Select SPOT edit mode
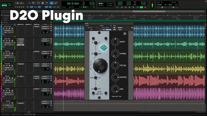This screenshot has height=116, width=207. [10, 4]
